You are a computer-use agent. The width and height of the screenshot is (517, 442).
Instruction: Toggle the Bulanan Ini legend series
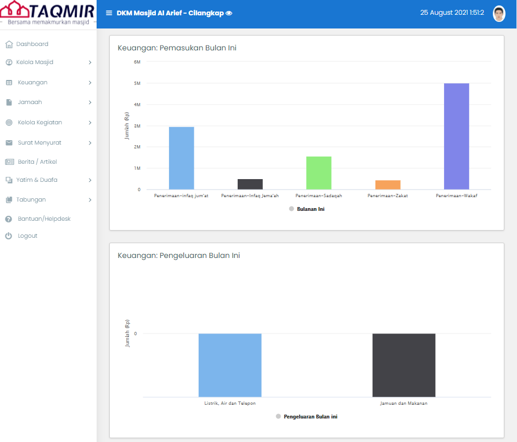tap(307, 209)
